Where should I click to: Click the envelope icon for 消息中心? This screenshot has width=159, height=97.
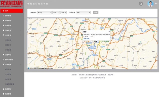[4, 55]
